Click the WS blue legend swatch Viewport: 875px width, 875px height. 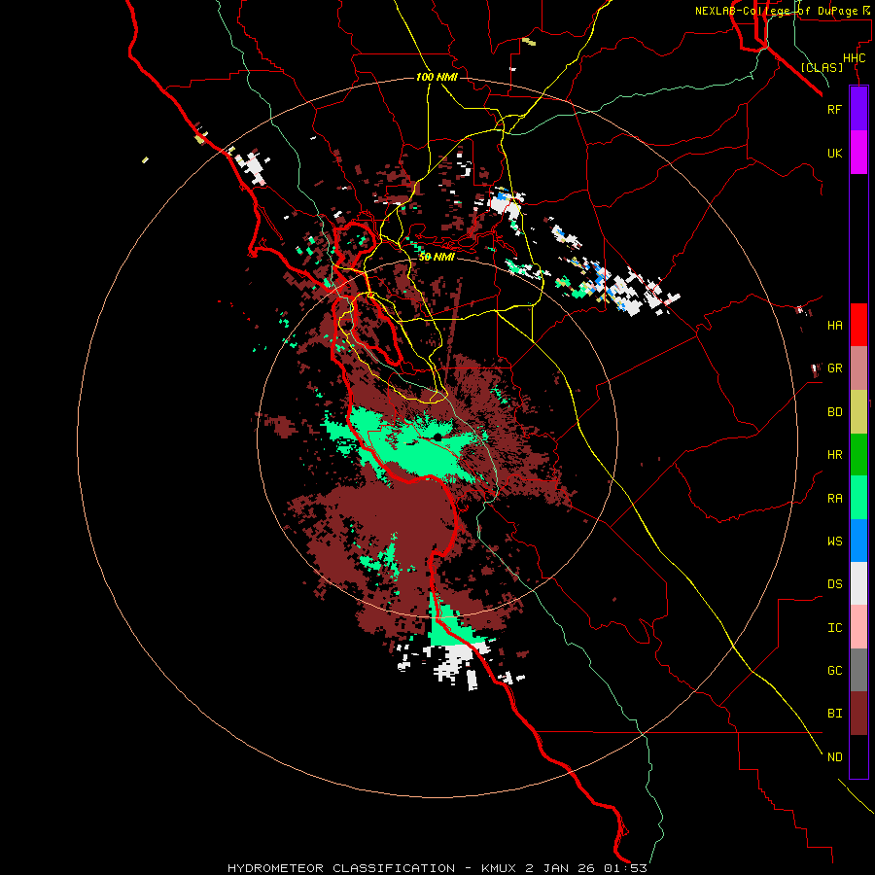(858, 541)
